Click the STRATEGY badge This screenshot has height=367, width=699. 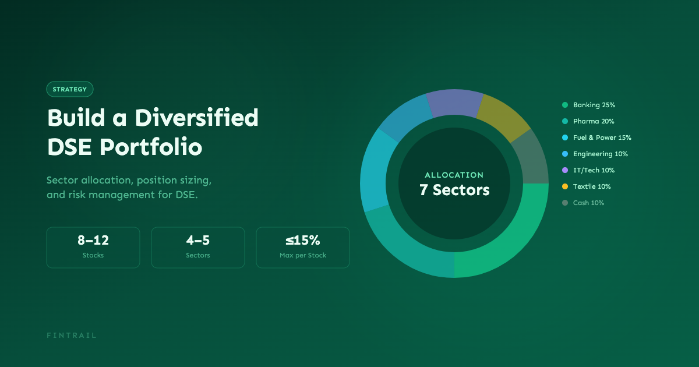pos(70,89)
